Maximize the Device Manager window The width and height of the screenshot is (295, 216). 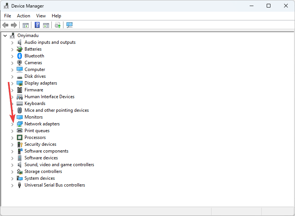pyautogui.click(x=269, y=6)
